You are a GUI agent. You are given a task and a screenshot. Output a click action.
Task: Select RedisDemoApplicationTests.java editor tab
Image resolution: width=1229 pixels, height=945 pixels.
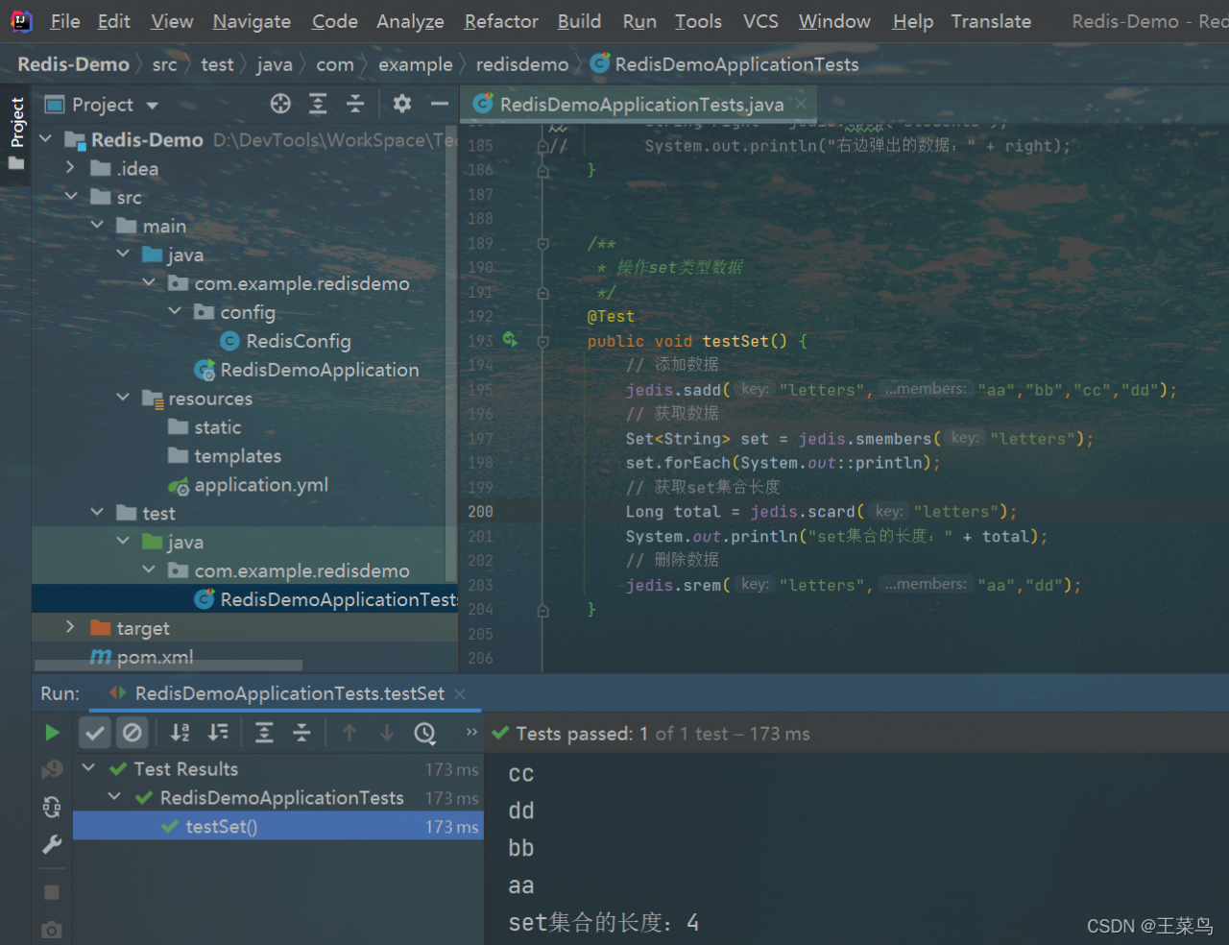coord(641,104)
